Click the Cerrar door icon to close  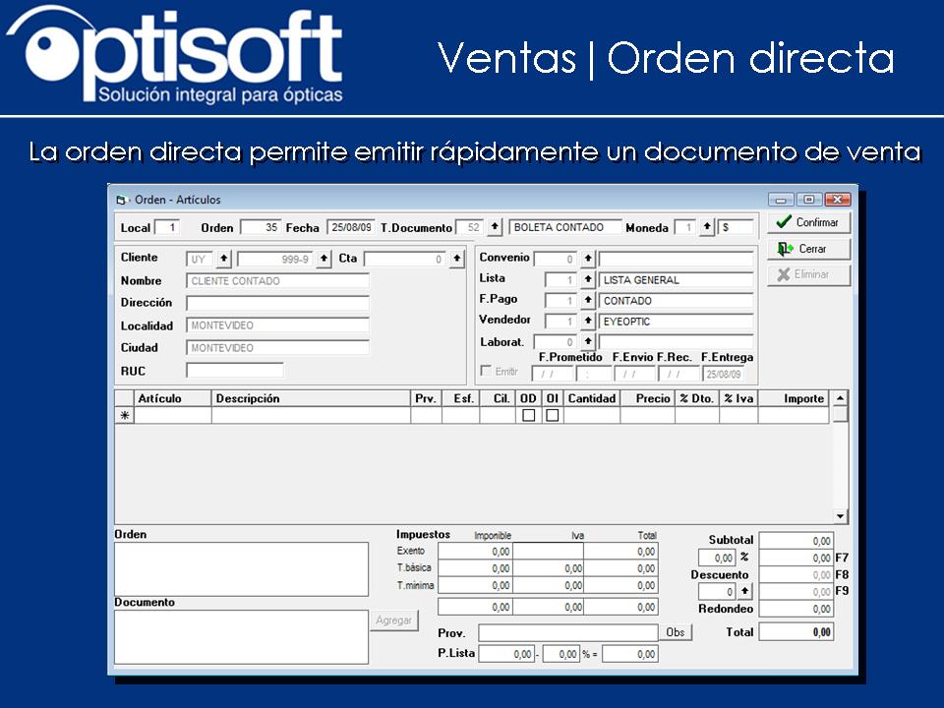[785, 248]
